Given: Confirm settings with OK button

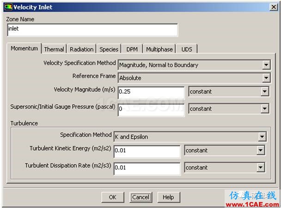Looking at the screenshot, I should (x=113, y=197).
